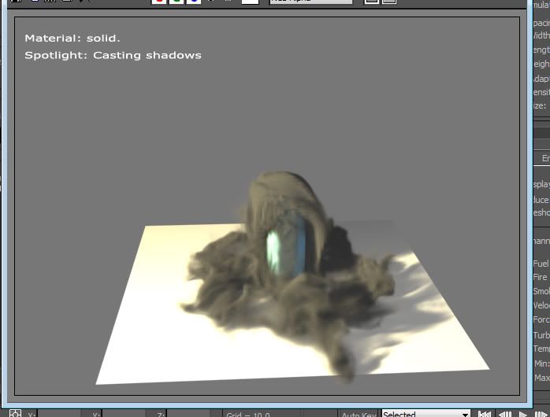Click the Grid = 10.0 status readout
Viewport: 550px width, 417px height.
248,414
